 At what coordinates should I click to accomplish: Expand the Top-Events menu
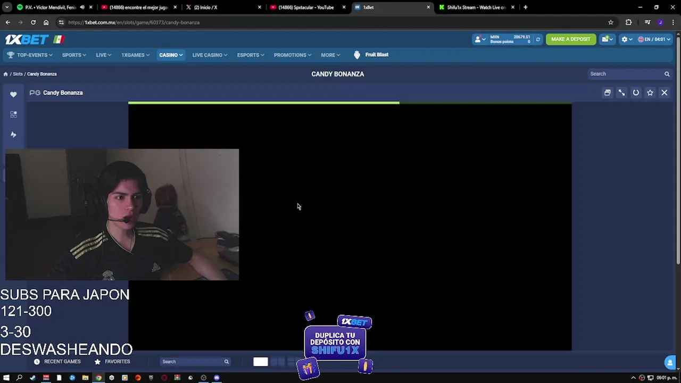coord(30,55)
